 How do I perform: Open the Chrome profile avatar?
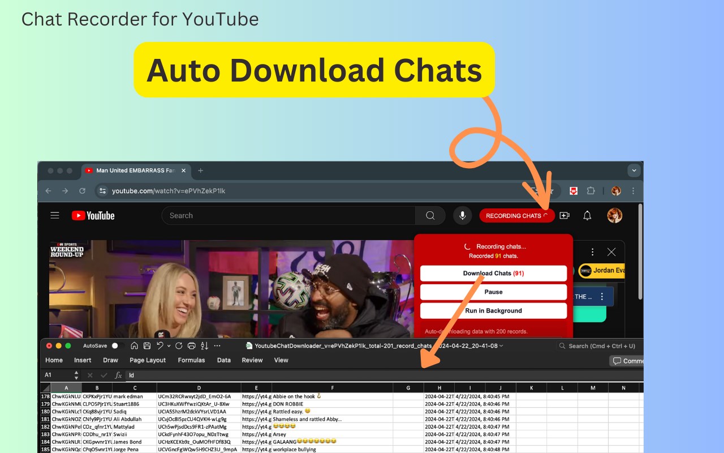coord(616,191)
